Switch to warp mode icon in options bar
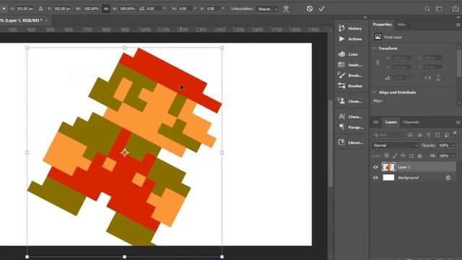This screenshot has height=260, width=462. pyautogui.click(x=286, y=9)
